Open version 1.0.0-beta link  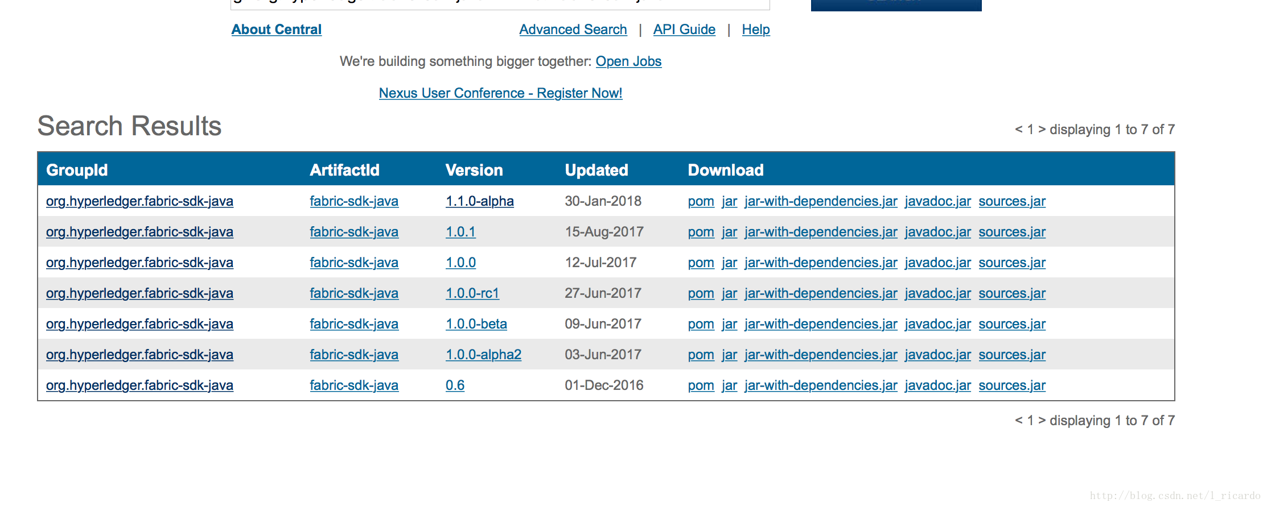click(x=476, y=324)
